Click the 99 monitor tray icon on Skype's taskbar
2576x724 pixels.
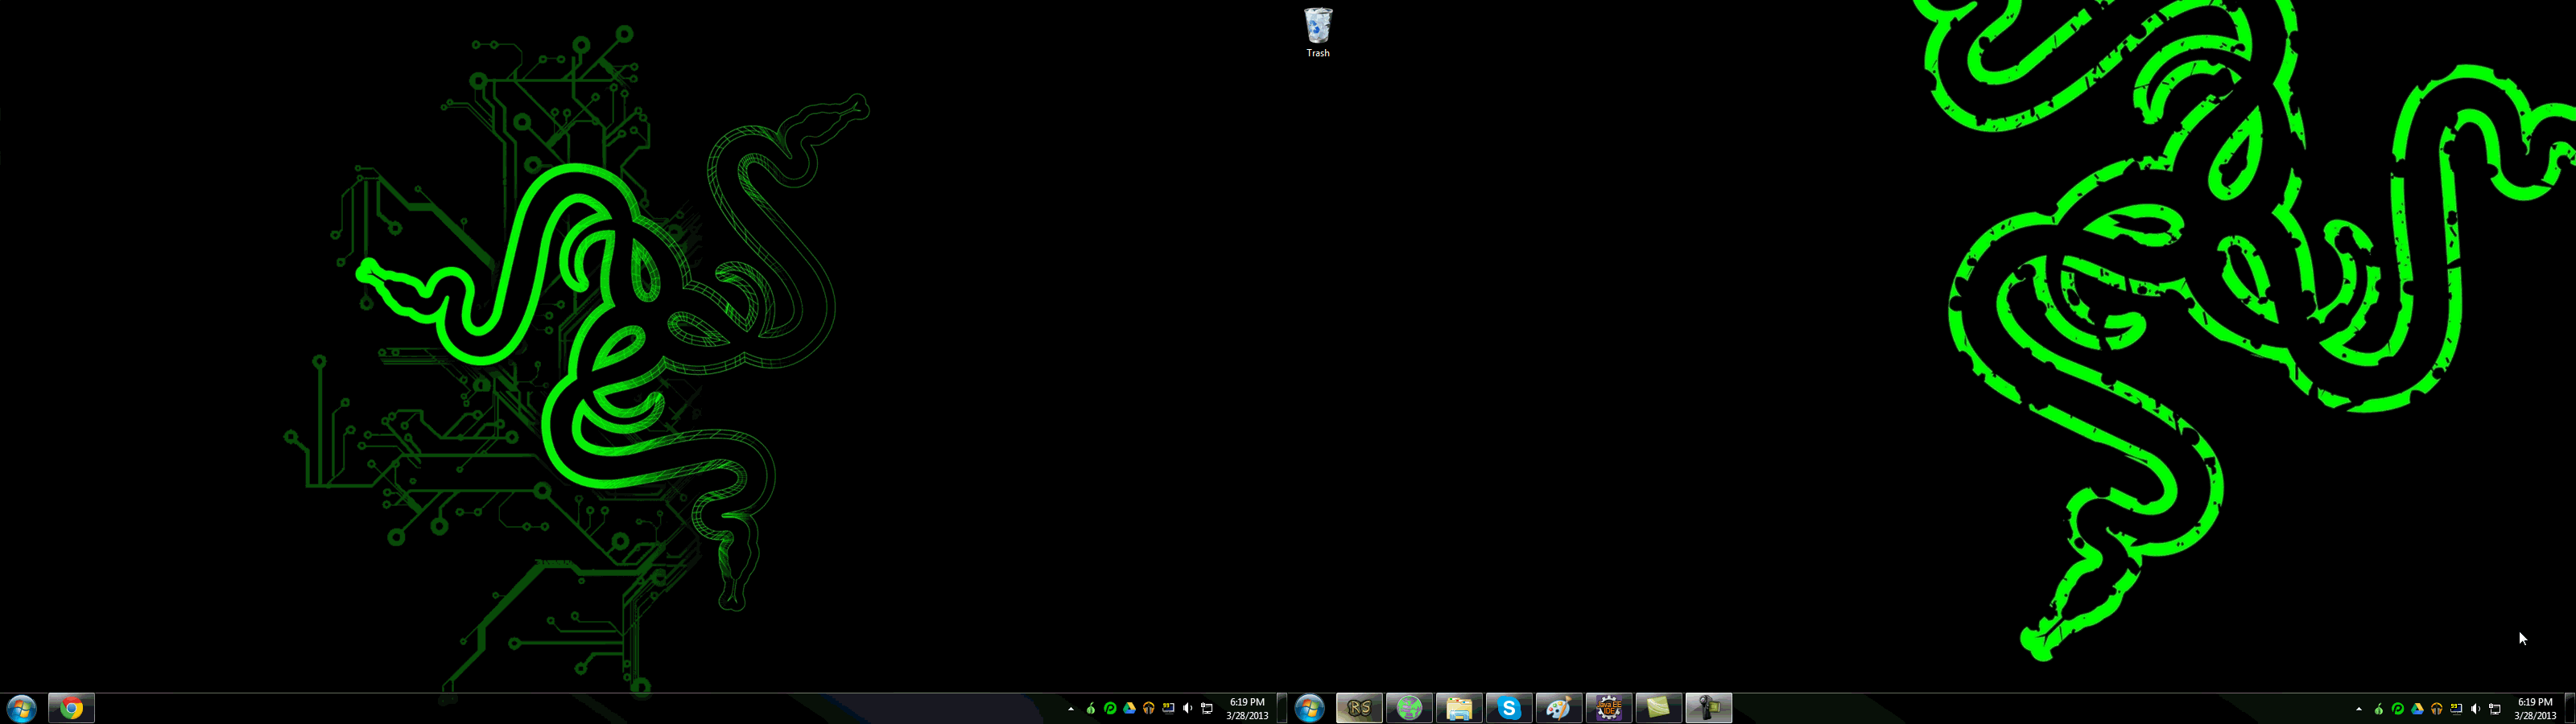[x=2456, y=709]
